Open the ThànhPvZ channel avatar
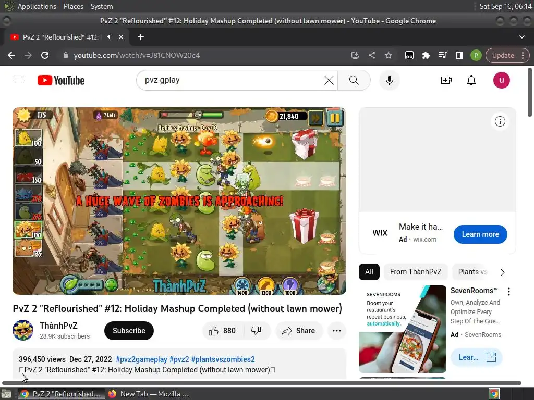Image resolution: width=534 pixels, height=400 pixels. [23, 330]
